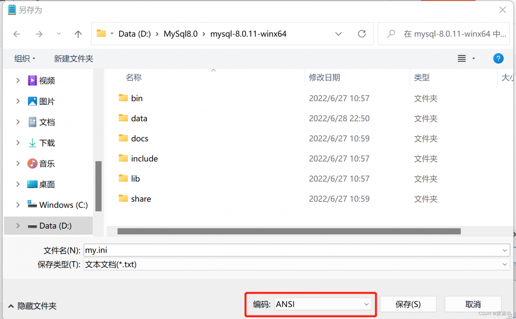Select the lib folder
The width and height of the screenshot is (516, 319).
point(129,179)
